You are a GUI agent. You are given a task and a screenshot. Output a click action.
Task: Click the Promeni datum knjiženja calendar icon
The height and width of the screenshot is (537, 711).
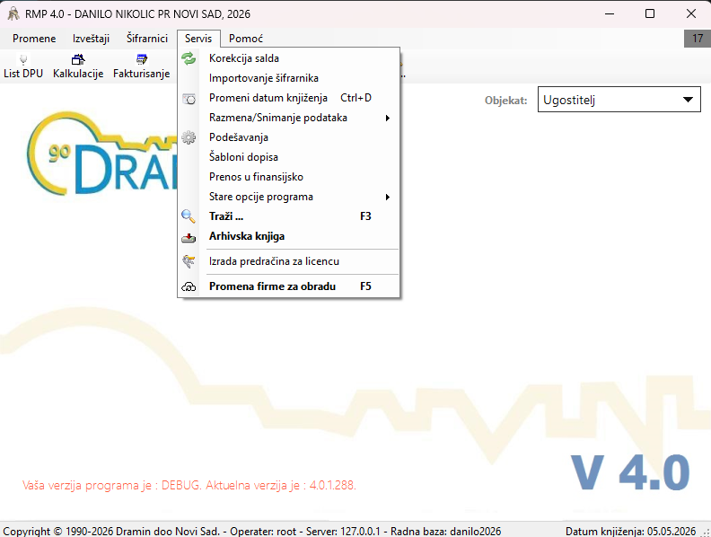pyautogui.click(x=189, y=99)
